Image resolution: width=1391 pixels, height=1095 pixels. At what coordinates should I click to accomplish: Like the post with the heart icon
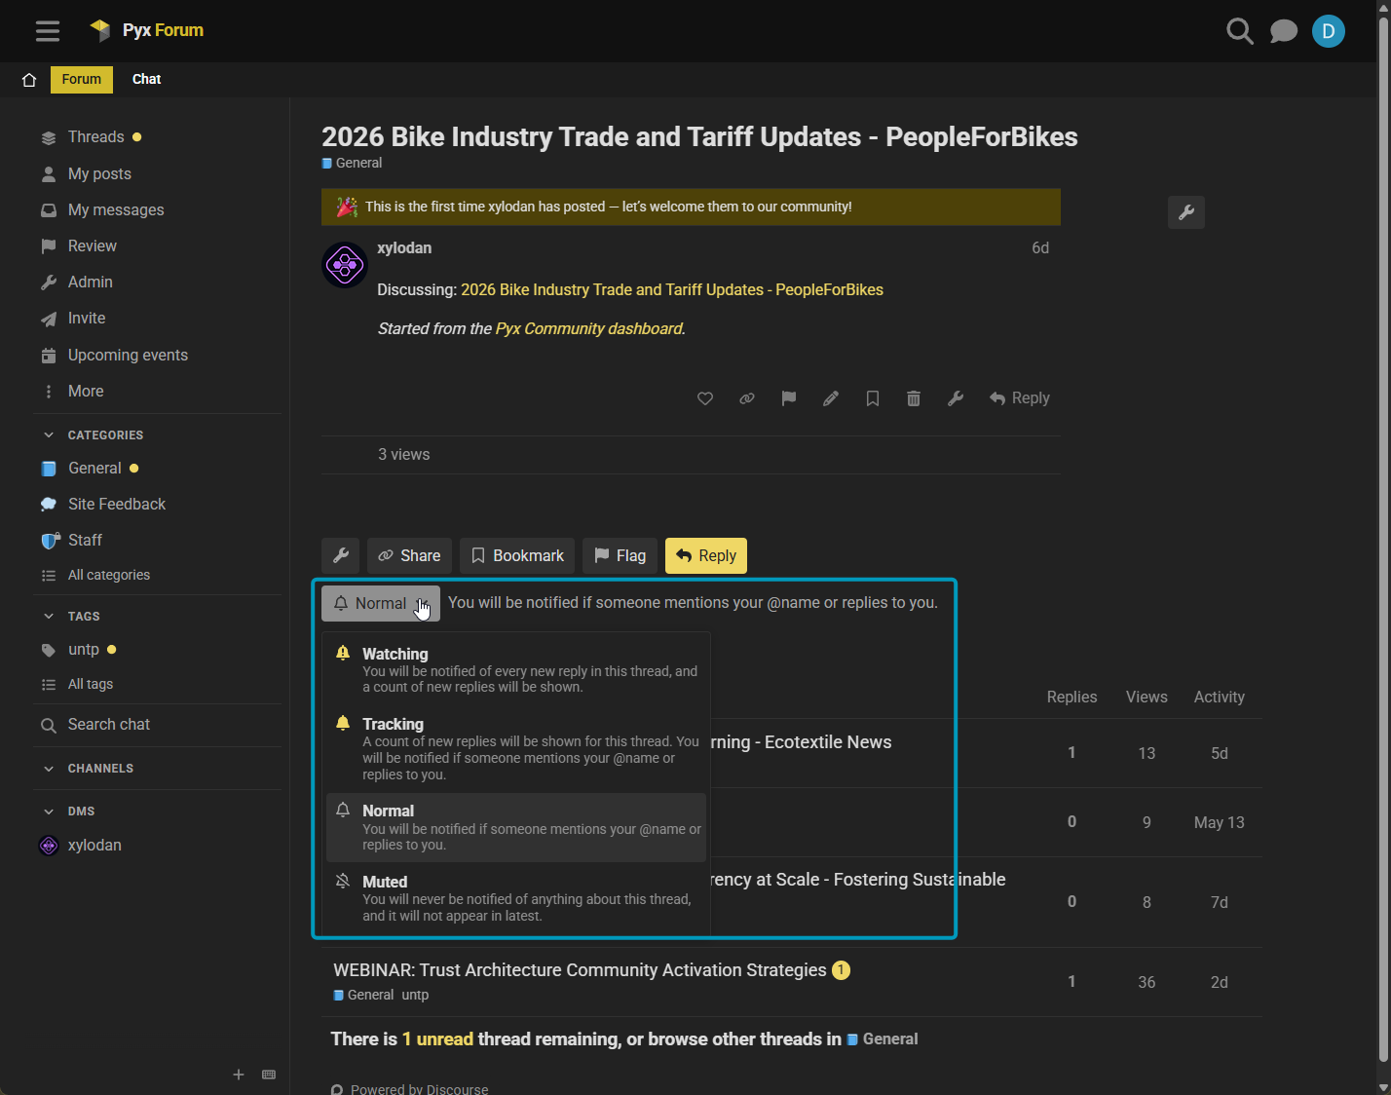pos(705,398)
